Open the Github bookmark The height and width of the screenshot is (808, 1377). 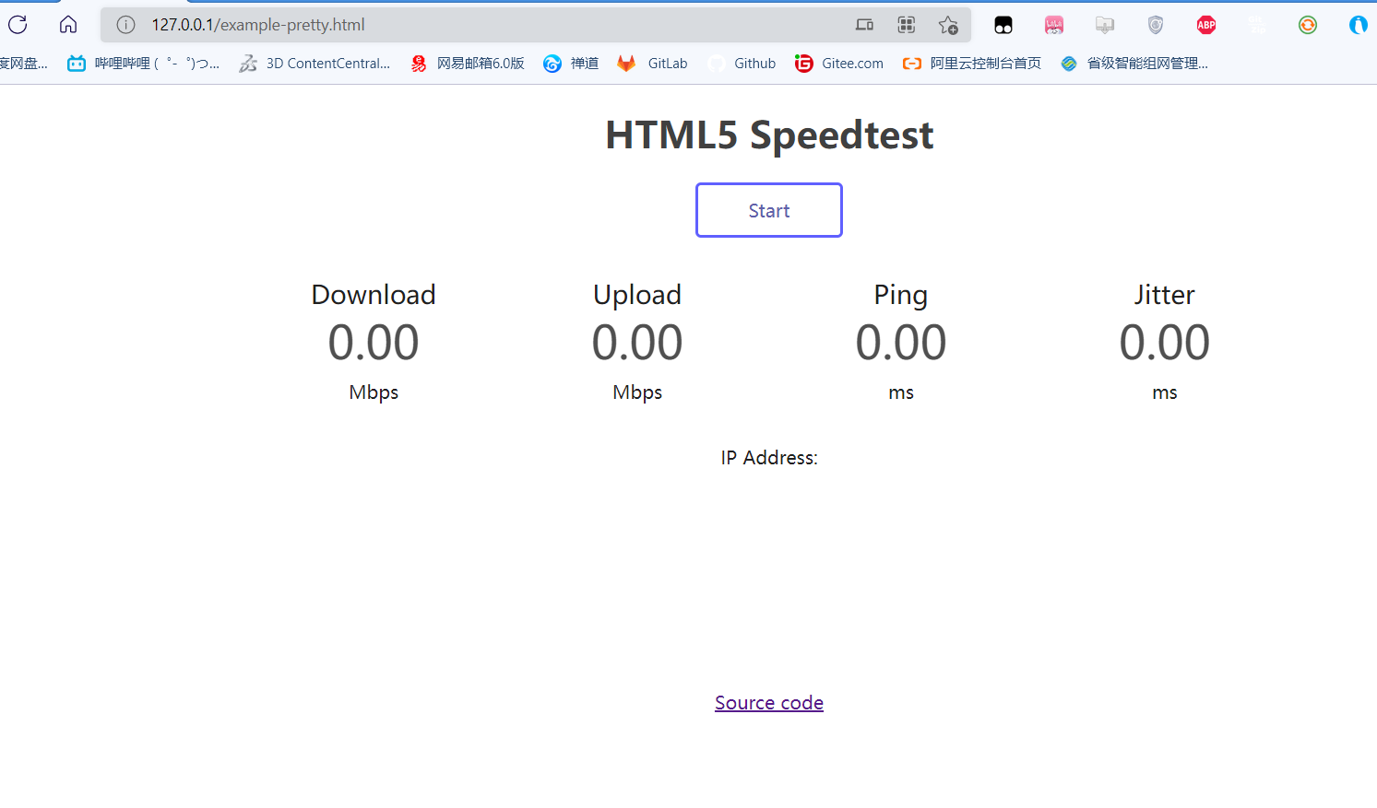pos(742,63)
